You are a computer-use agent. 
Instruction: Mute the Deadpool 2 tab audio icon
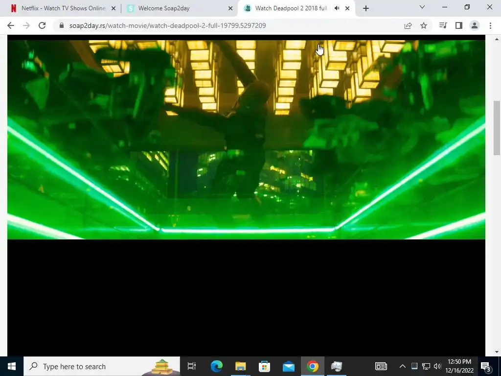click(x=337, y=8)
